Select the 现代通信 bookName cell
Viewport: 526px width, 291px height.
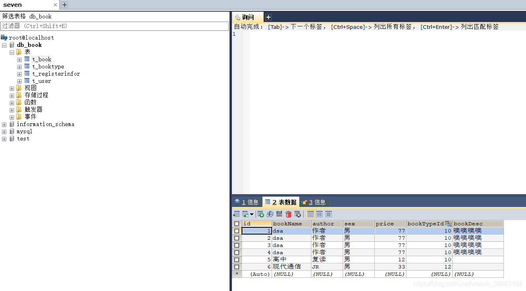point(292,267)
